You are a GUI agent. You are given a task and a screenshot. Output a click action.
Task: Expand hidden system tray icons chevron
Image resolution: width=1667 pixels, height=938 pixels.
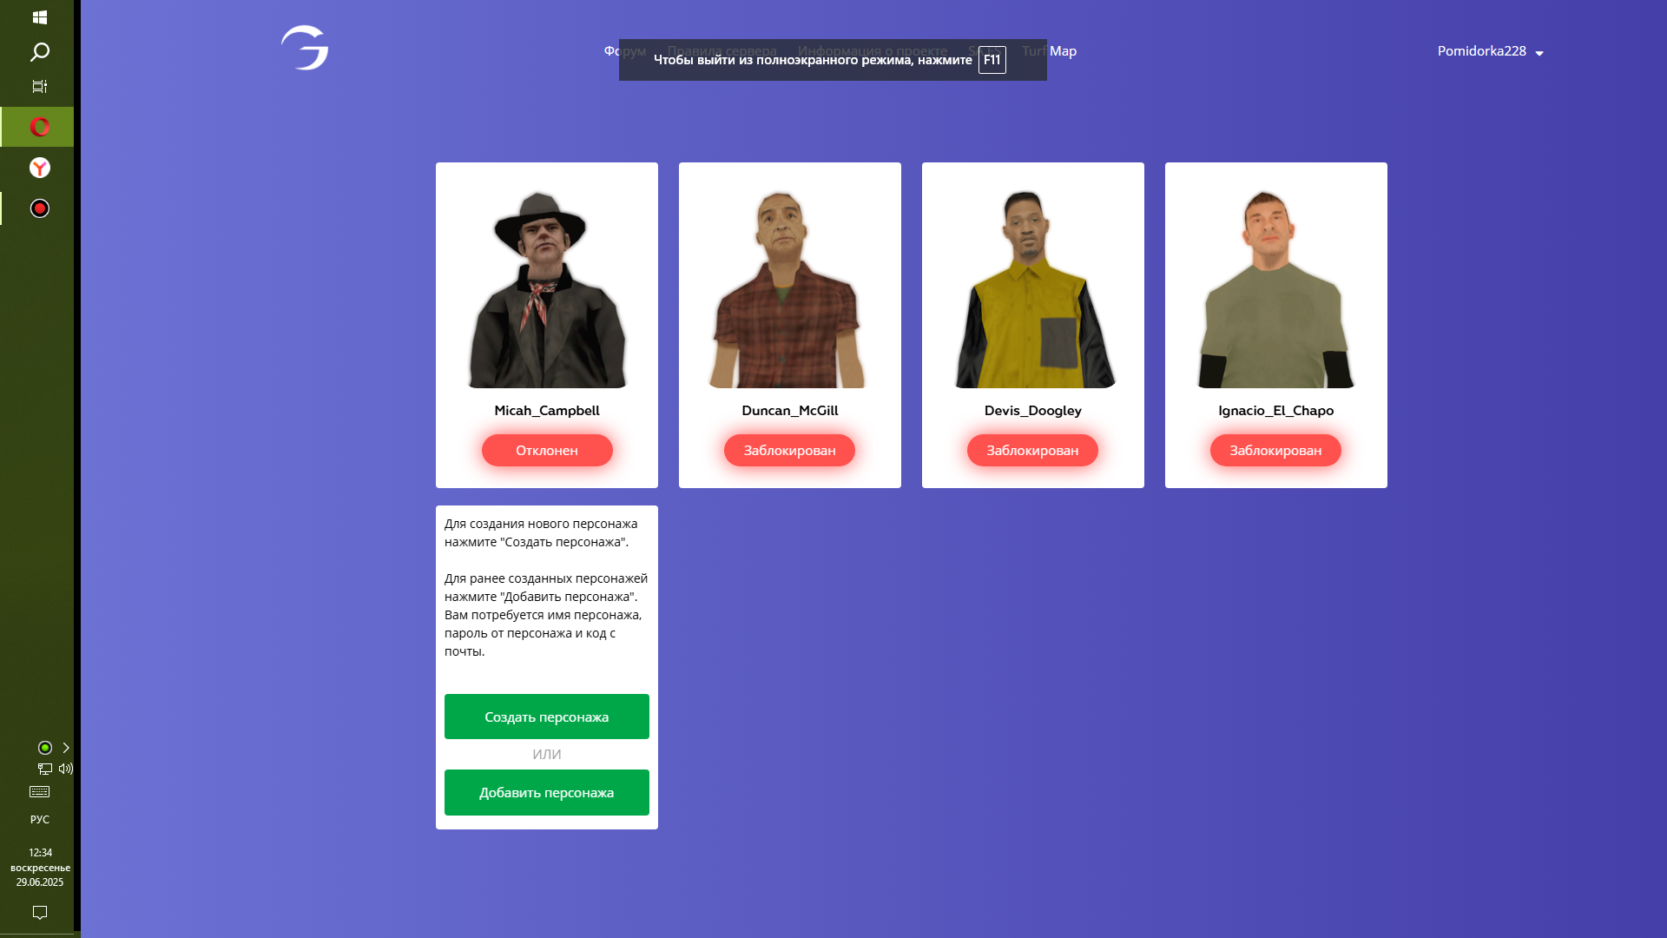coord(66,748)
